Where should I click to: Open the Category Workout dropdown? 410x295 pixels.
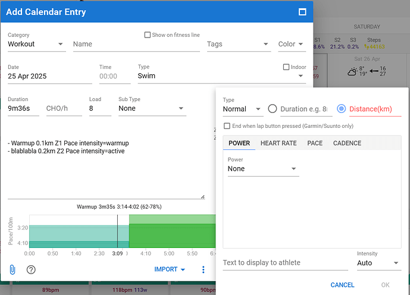[x=37, y=44]
